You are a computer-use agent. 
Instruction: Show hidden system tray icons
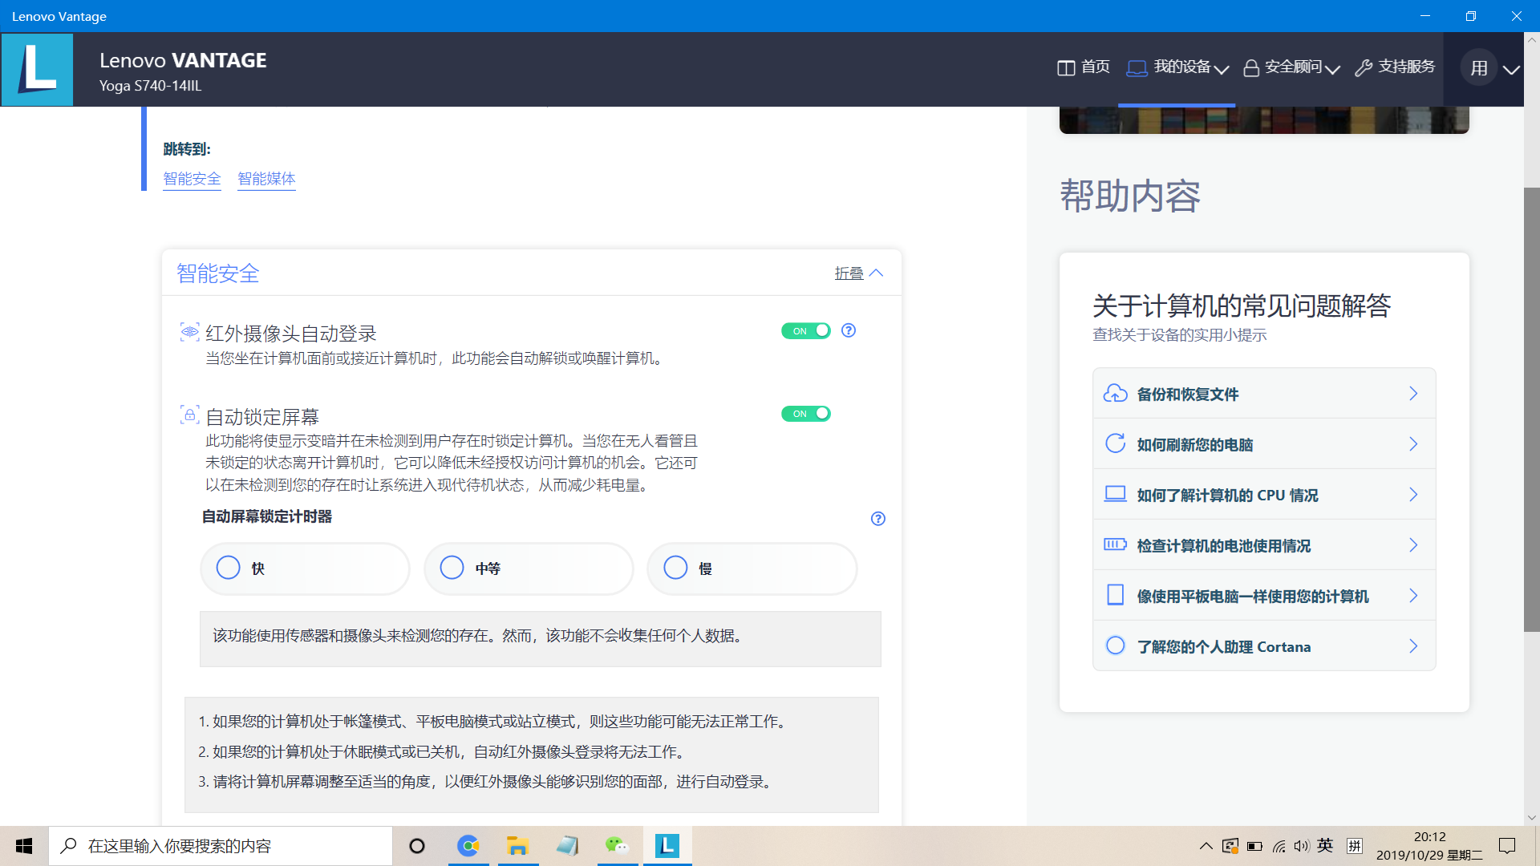(1206, 846)
